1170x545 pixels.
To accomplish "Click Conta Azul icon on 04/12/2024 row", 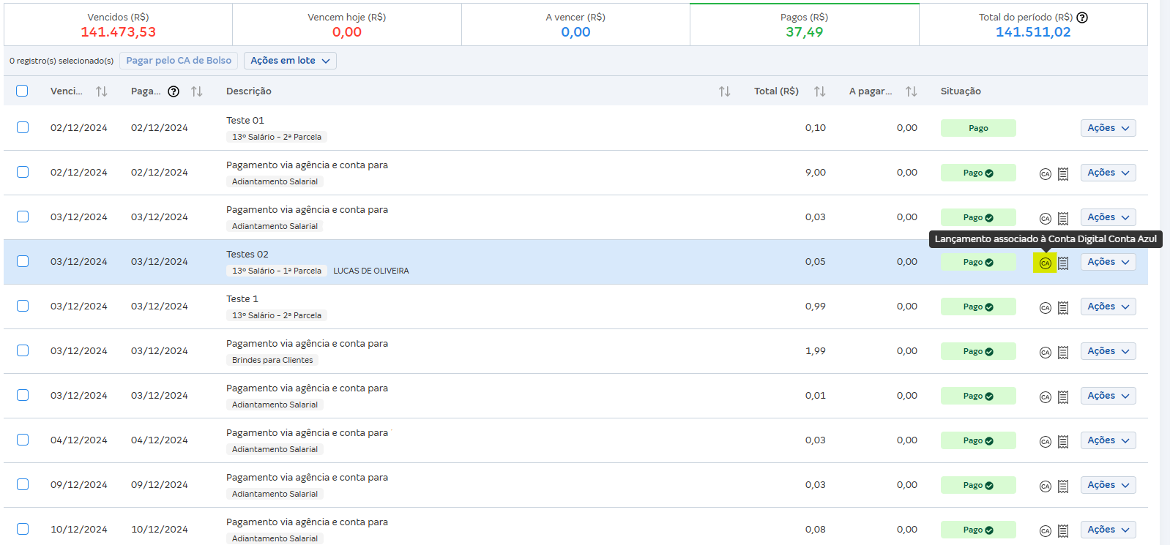I will click(x=1045, y=442).
